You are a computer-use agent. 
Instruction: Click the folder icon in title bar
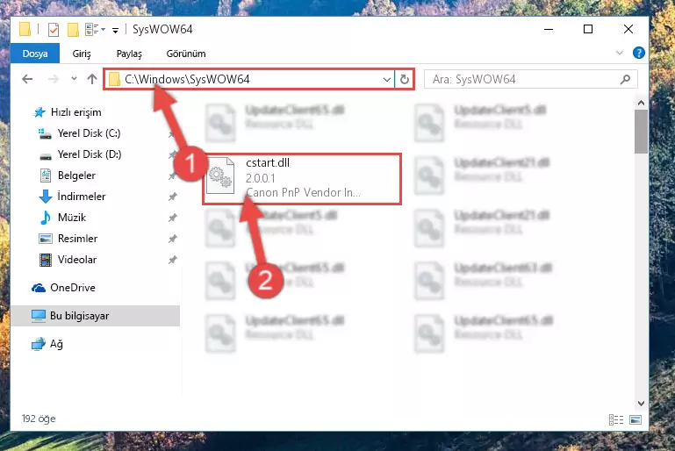click(x=25, y=29)
